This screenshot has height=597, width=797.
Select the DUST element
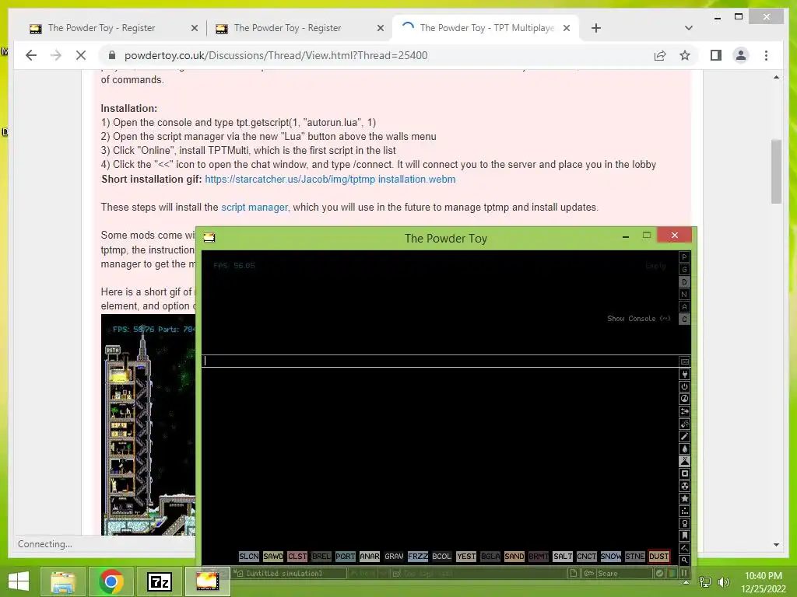[658, 557]
